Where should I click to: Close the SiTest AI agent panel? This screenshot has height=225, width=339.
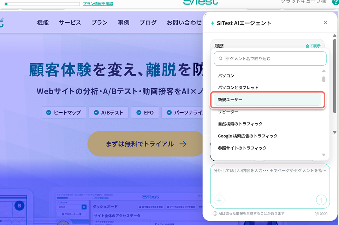(x=325, y=23)
